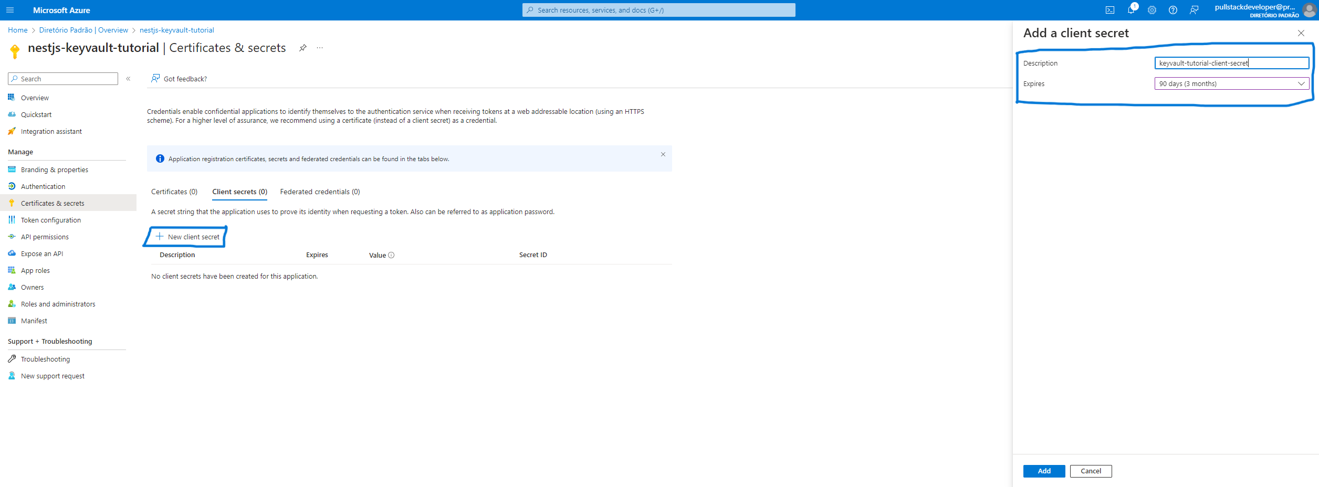Click New client secret
Image resolution: width=1319 pixels, height=487 pixels.
point(187,237)
